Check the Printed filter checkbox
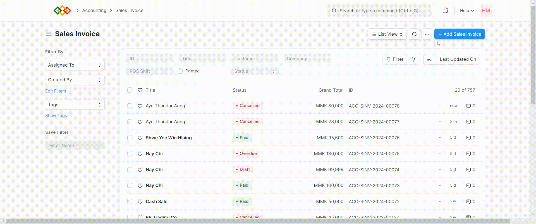The height and width of the screenshot is (224, 536). (x=180, y=71)
